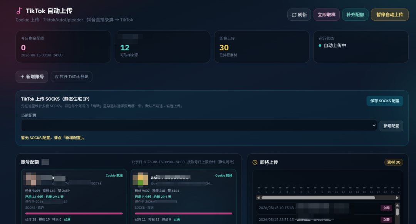The width and height of the screenshot is (416, 224).
Task: Add an account via 新增账号
Action: click(x=32, y=76)
